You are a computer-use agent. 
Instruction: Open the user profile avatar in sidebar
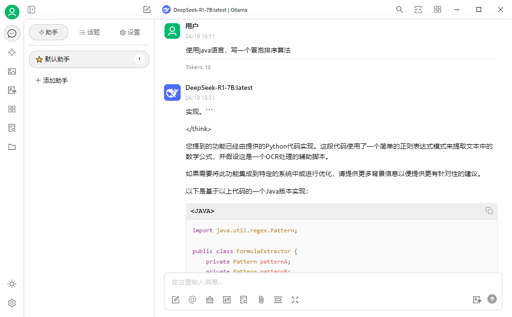tap(12, 12)
